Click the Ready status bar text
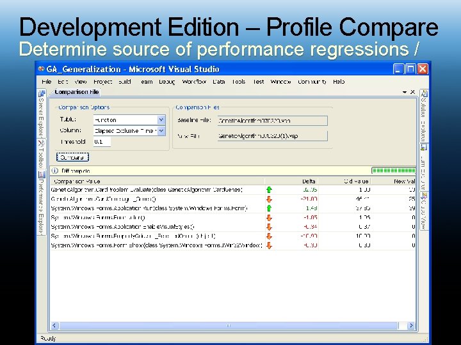461x345 pixels. point(48,339)
